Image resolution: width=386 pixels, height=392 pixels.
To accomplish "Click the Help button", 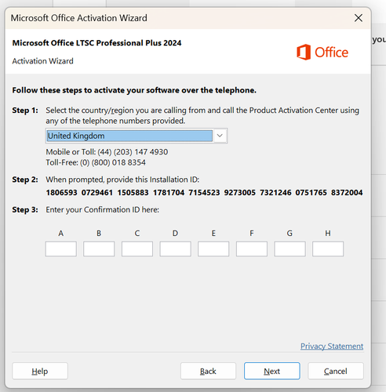I will point(40,371).
